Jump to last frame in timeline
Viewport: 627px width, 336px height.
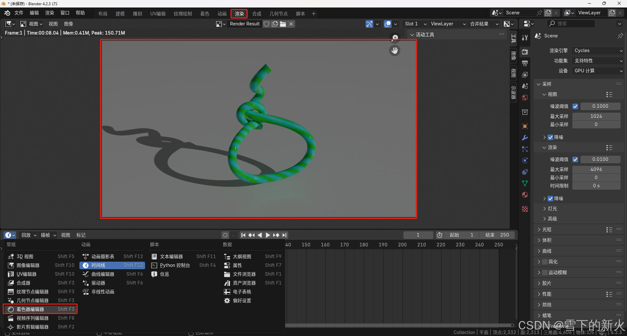[x=284, y=235]
